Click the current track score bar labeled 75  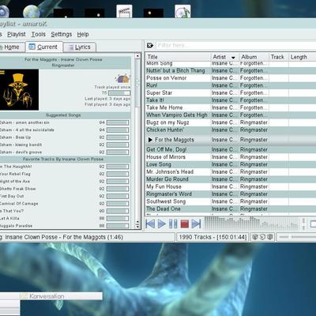pyautogui.click(x=119, y=92)
